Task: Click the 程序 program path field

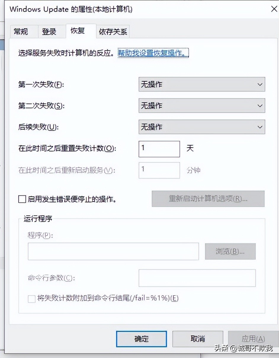Action: 113,251
